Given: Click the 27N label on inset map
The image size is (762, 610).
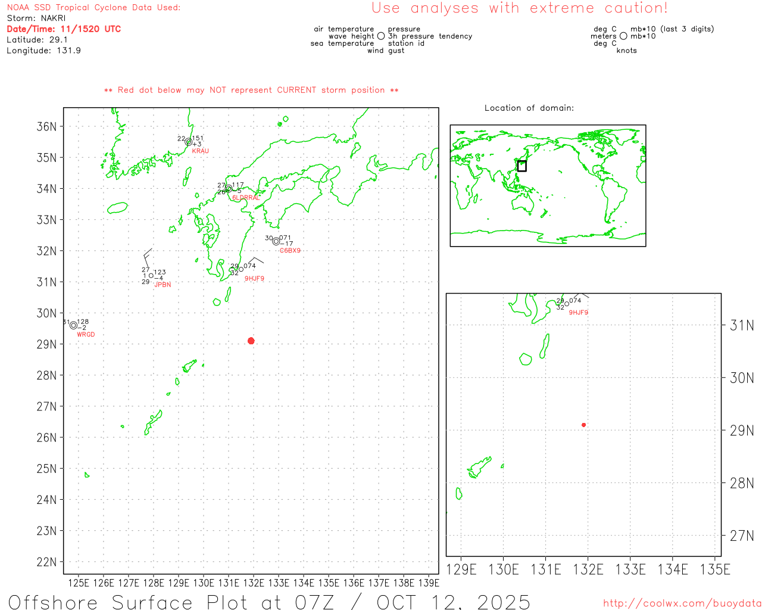Looking at the screenshot, I should click(742, 536).
